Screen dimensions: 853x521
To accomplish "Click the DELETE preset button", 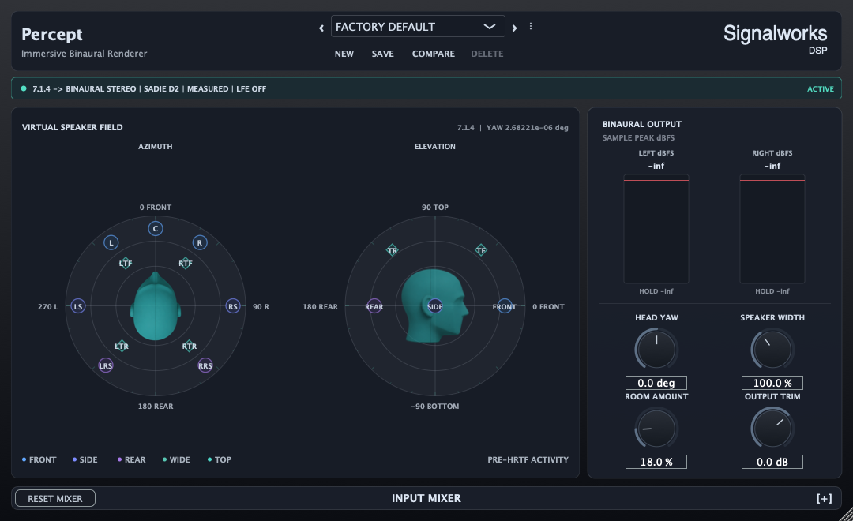I will coord(487,54).
